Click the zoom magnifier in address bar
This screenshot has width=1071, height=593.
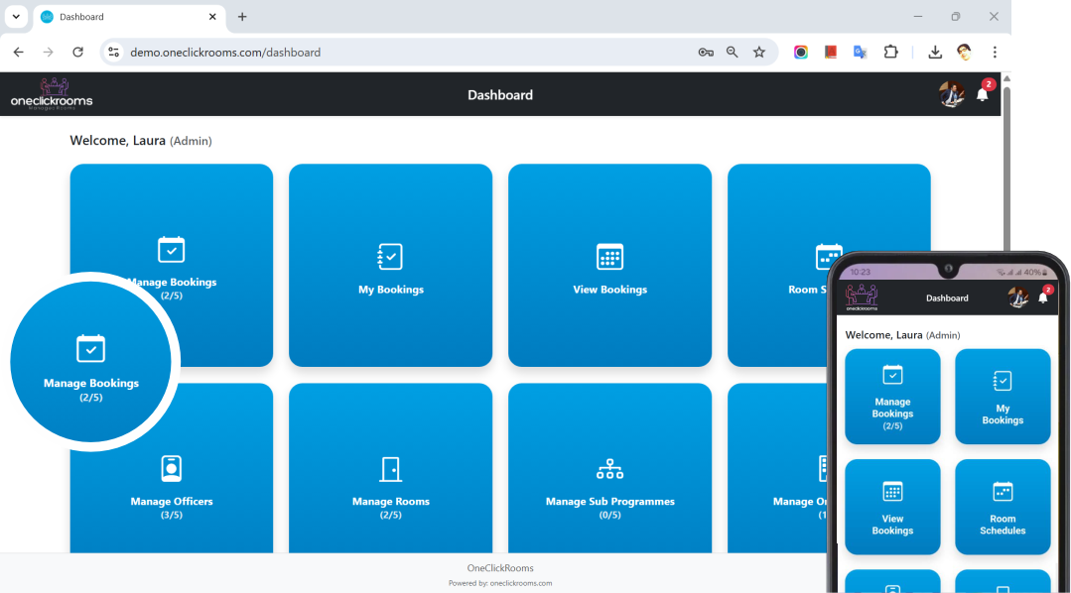coord(733,53)
